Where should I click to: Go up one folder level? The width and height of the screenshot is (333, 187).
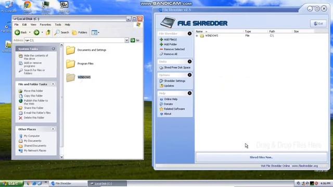(48, 32)
